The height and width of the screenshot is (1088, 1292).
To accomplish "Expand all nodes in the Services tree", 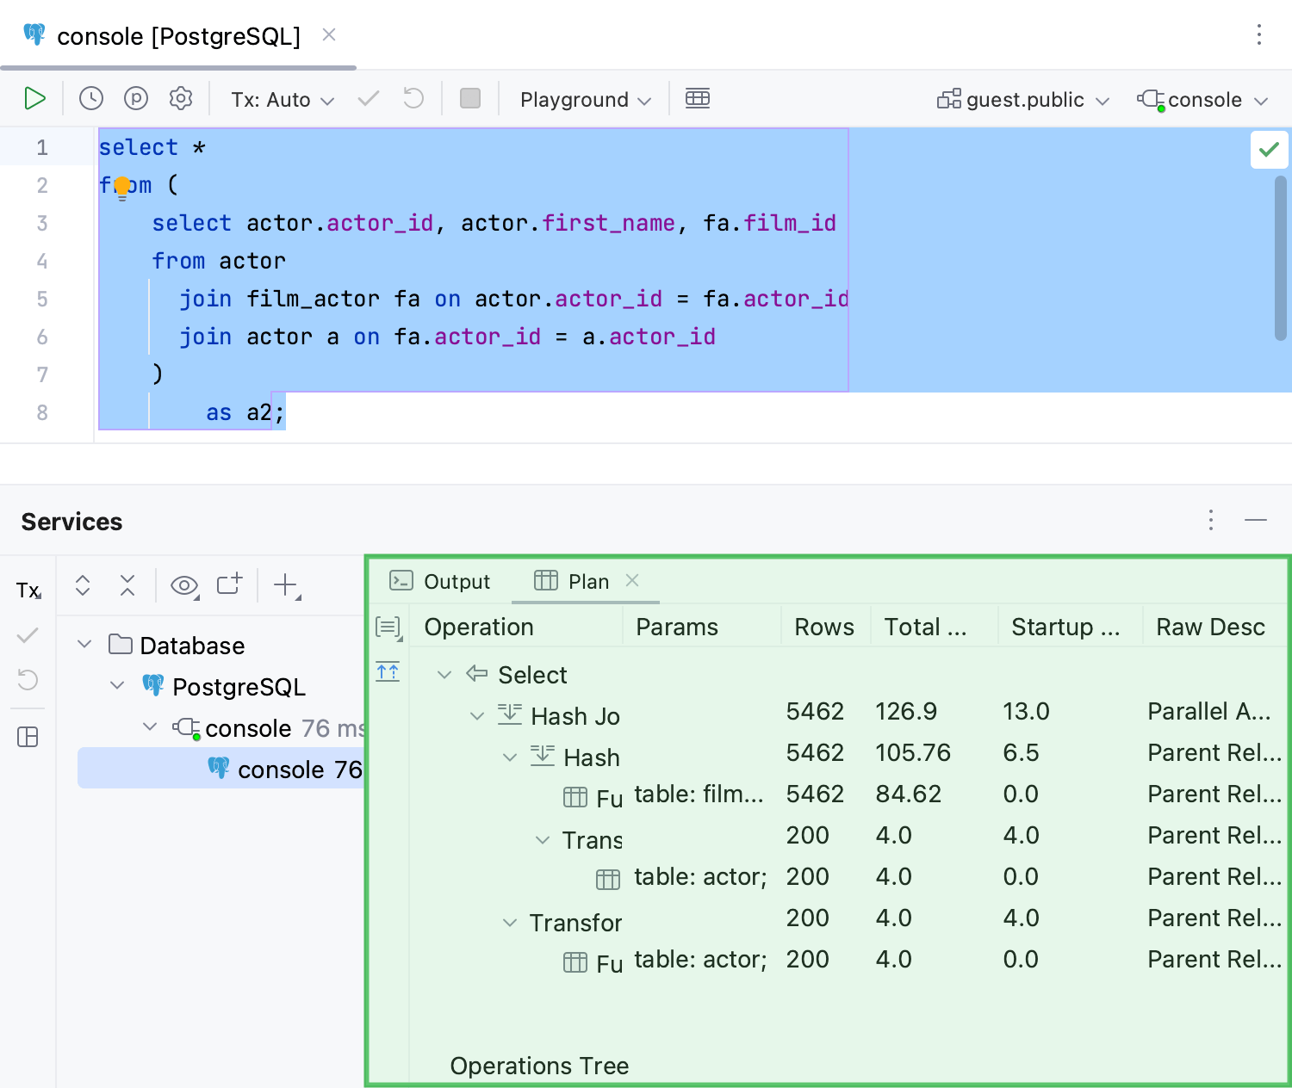I will (82, 585).
